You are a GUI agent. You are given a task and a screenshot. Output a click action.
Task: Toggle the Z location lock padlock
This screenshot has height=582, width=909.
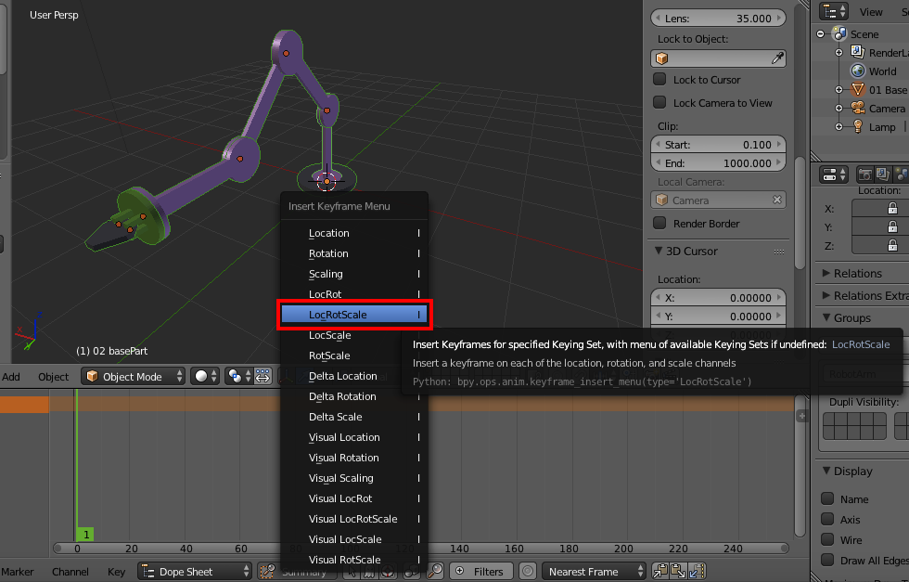pos(892,245)
